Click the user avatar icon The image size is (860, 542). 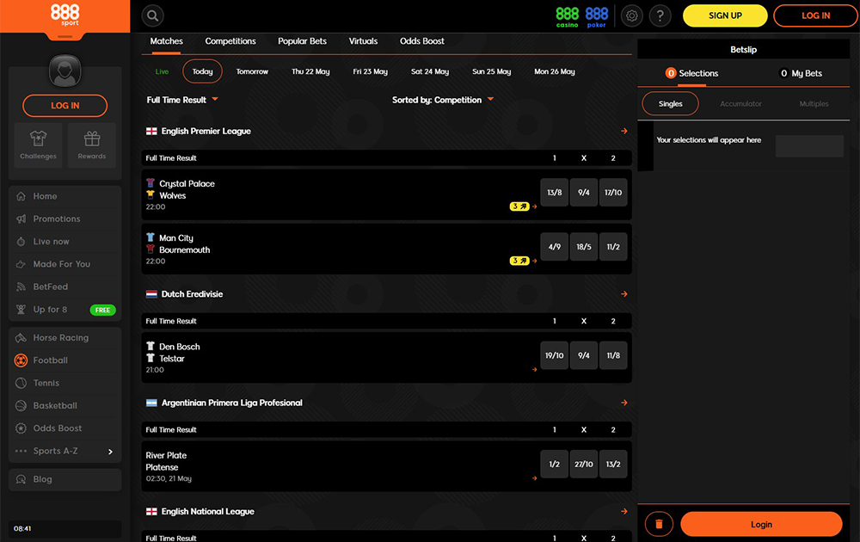click(64, 71)
